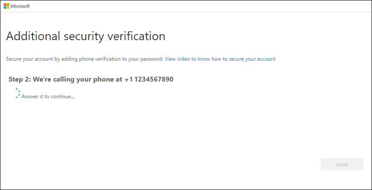Viewport: 372px width, 190px height.
Task: Click the 'Step 2:' label
Action: [20, 79]
